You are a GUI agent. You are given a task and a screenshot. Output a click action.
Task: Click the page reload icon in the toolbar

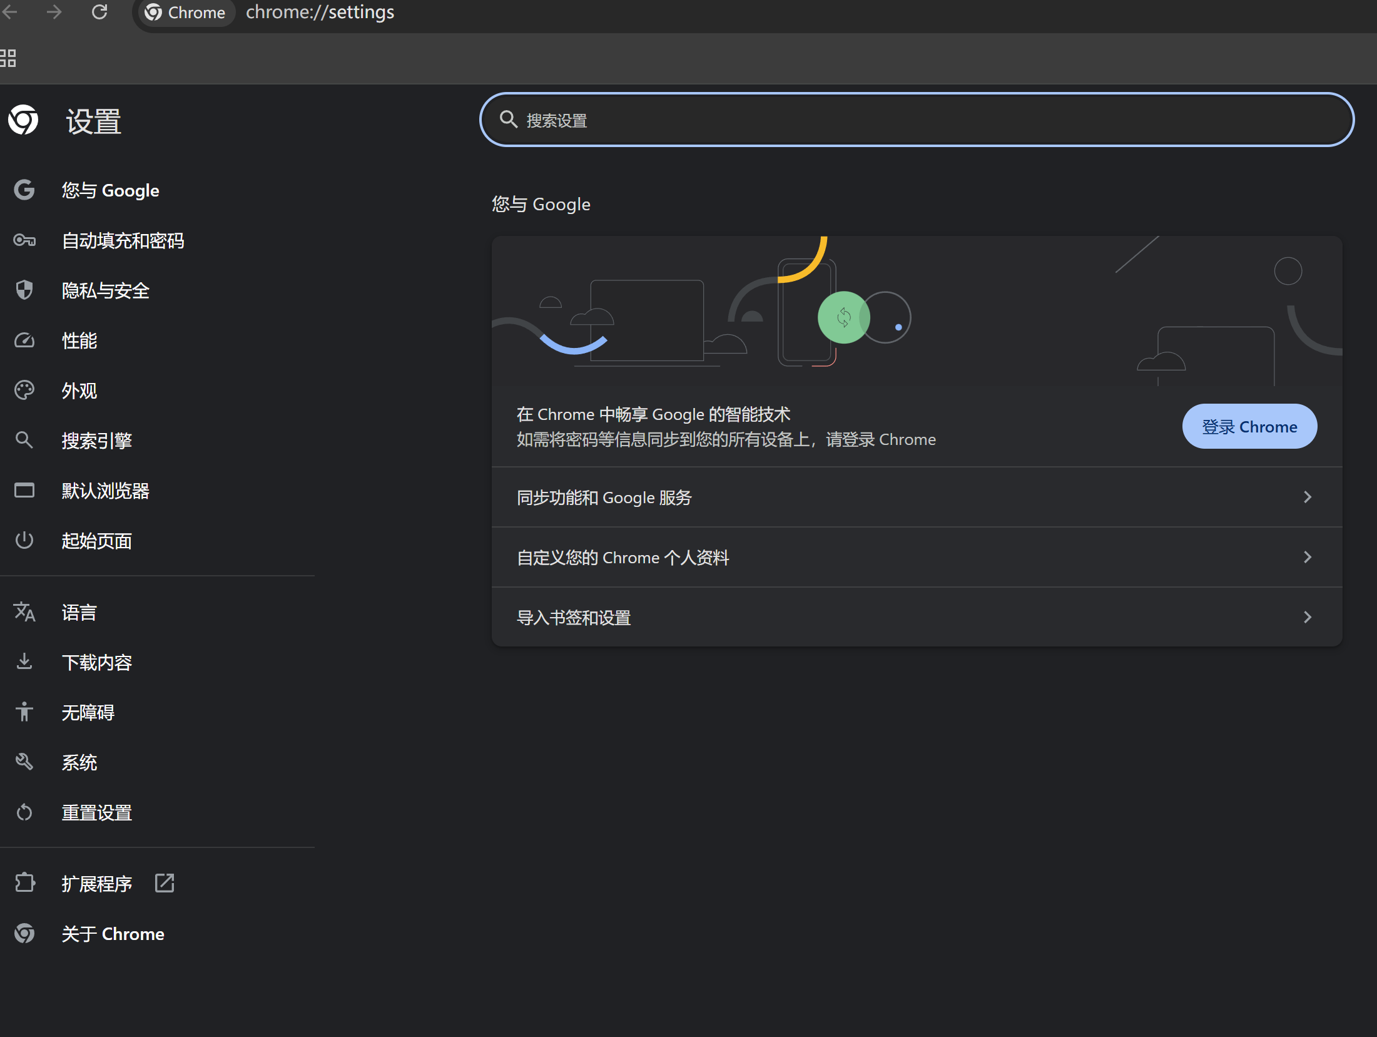point(100,12)
